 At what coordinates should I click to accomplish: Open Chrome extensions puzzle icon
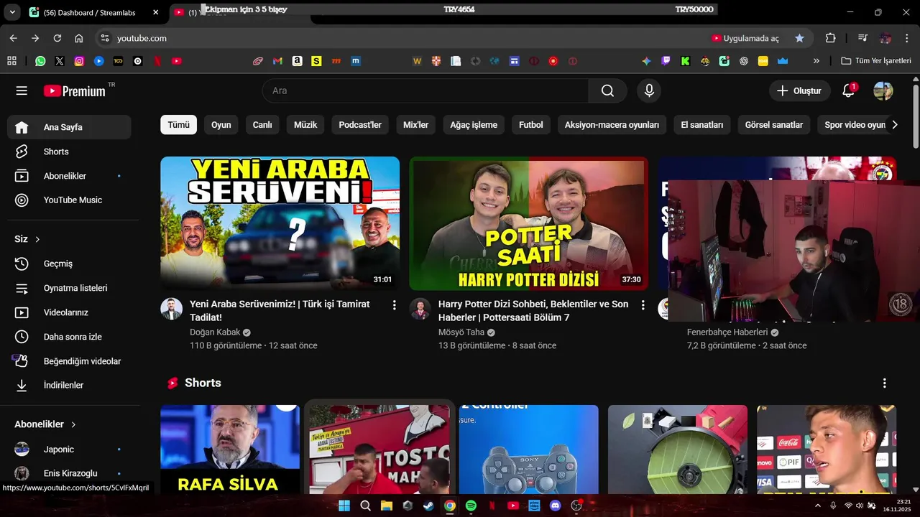[x=830, y=38]
